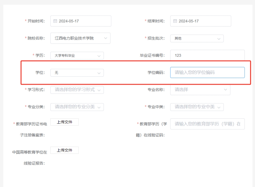Screen dimensions: 255x187
Task: Click chevron arrow in 专业中类 select
Action: pos(219,107)
